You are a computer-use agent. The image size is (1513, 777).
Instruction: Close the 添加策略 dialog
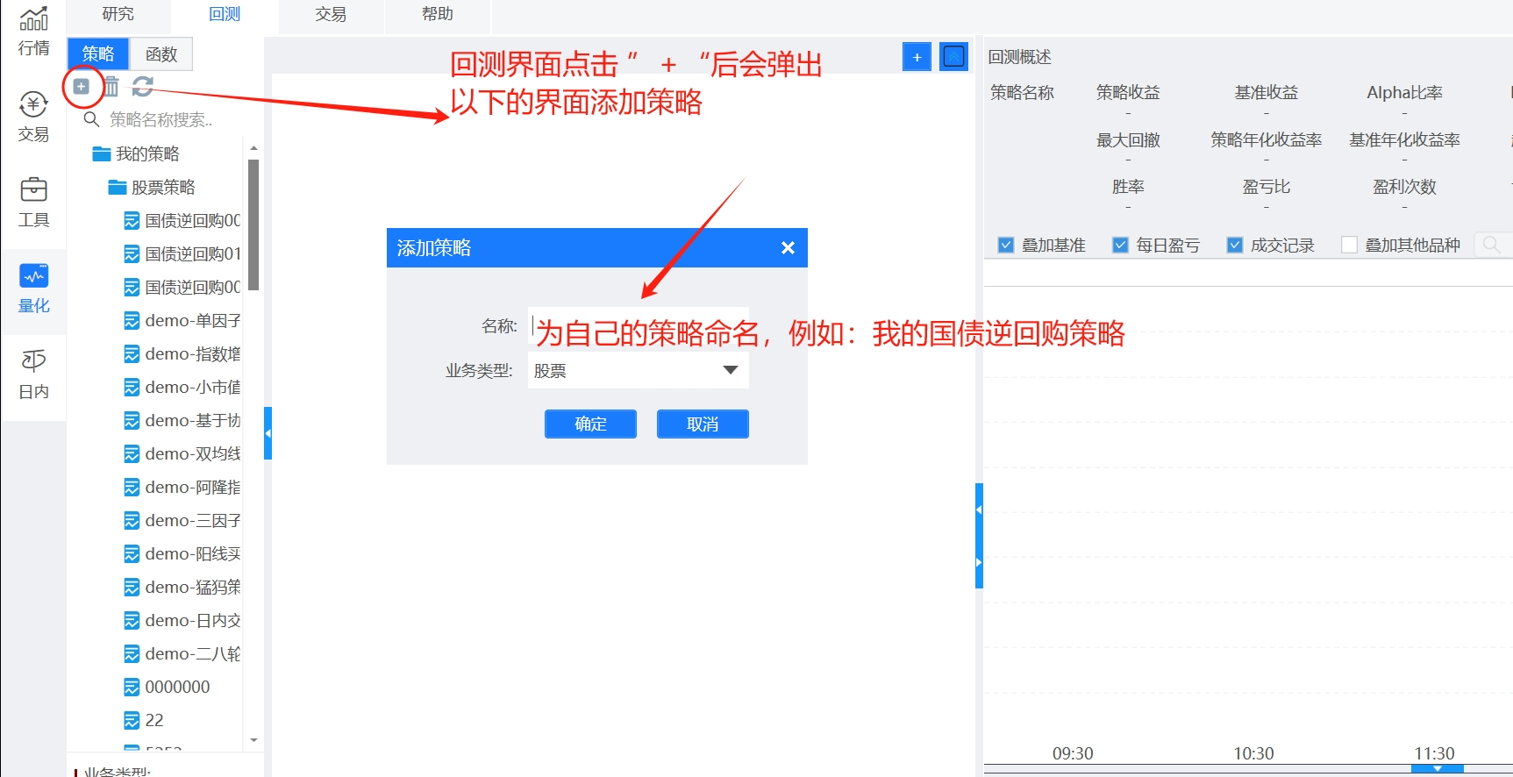tap(788, 248)
